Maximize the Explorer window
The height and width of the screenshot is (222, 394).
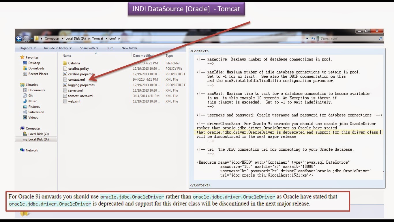tap(367, 31)
